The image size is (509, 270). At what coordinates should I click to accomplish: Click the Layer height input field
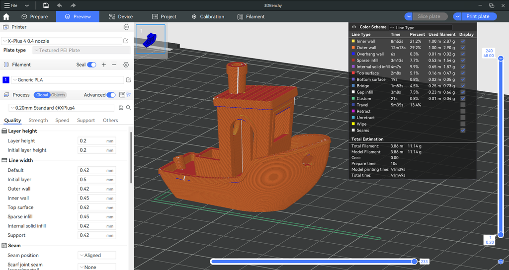pyautogui.click(x=92, y=141)
